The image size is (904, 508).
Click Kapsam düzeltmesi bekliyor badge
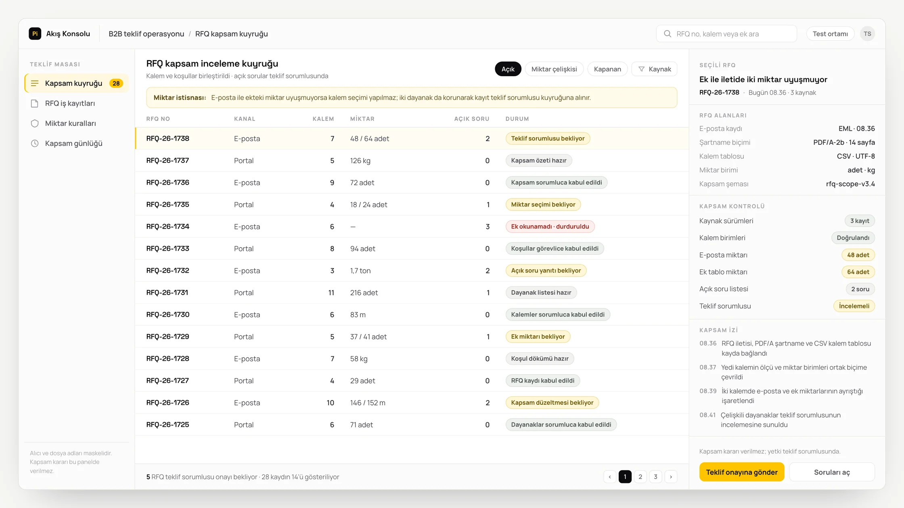[552, 403]
